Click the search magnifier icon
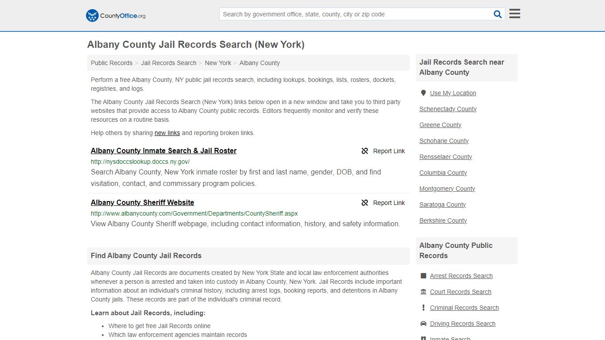Screen dimensions: 605x340 coord(498,14)
